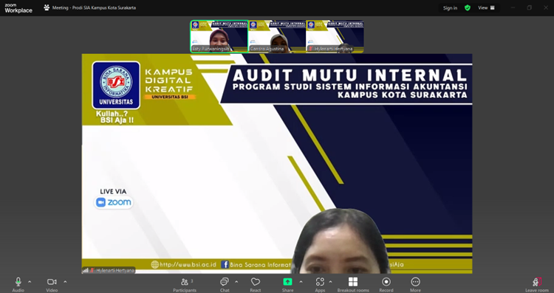
Task: Click the meeting title Prodi SIA Kampus Kota Surakarta
Action: [x=94, y=8]
